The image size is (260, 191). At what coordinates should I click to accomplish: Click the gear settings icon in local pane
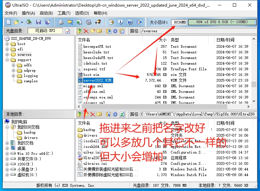point(115,114)
